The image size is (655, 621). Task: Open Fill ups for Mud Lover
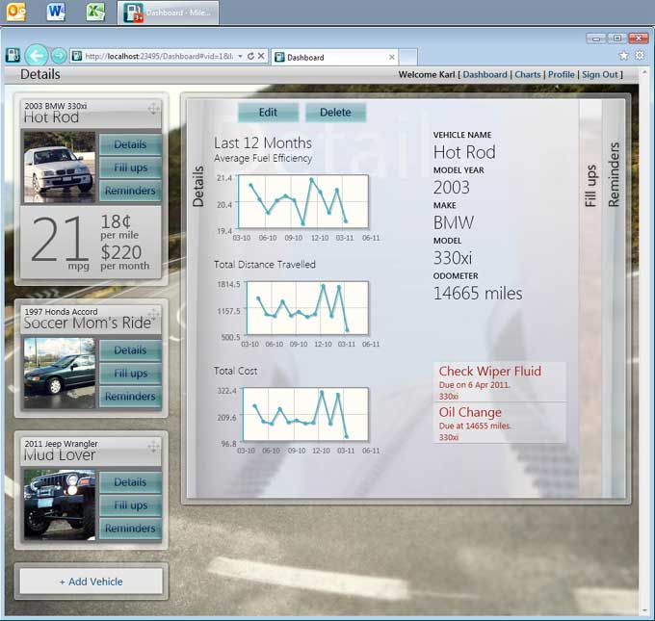(x=130, y=505)
